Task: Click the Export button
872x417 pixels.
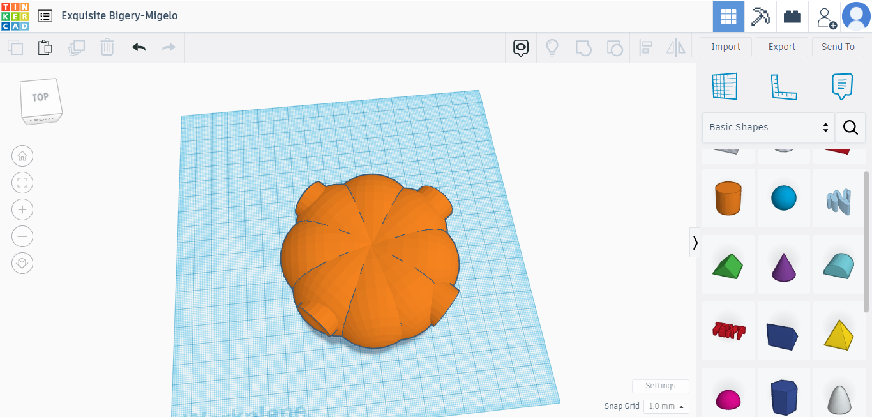Action: click(781, 47)
